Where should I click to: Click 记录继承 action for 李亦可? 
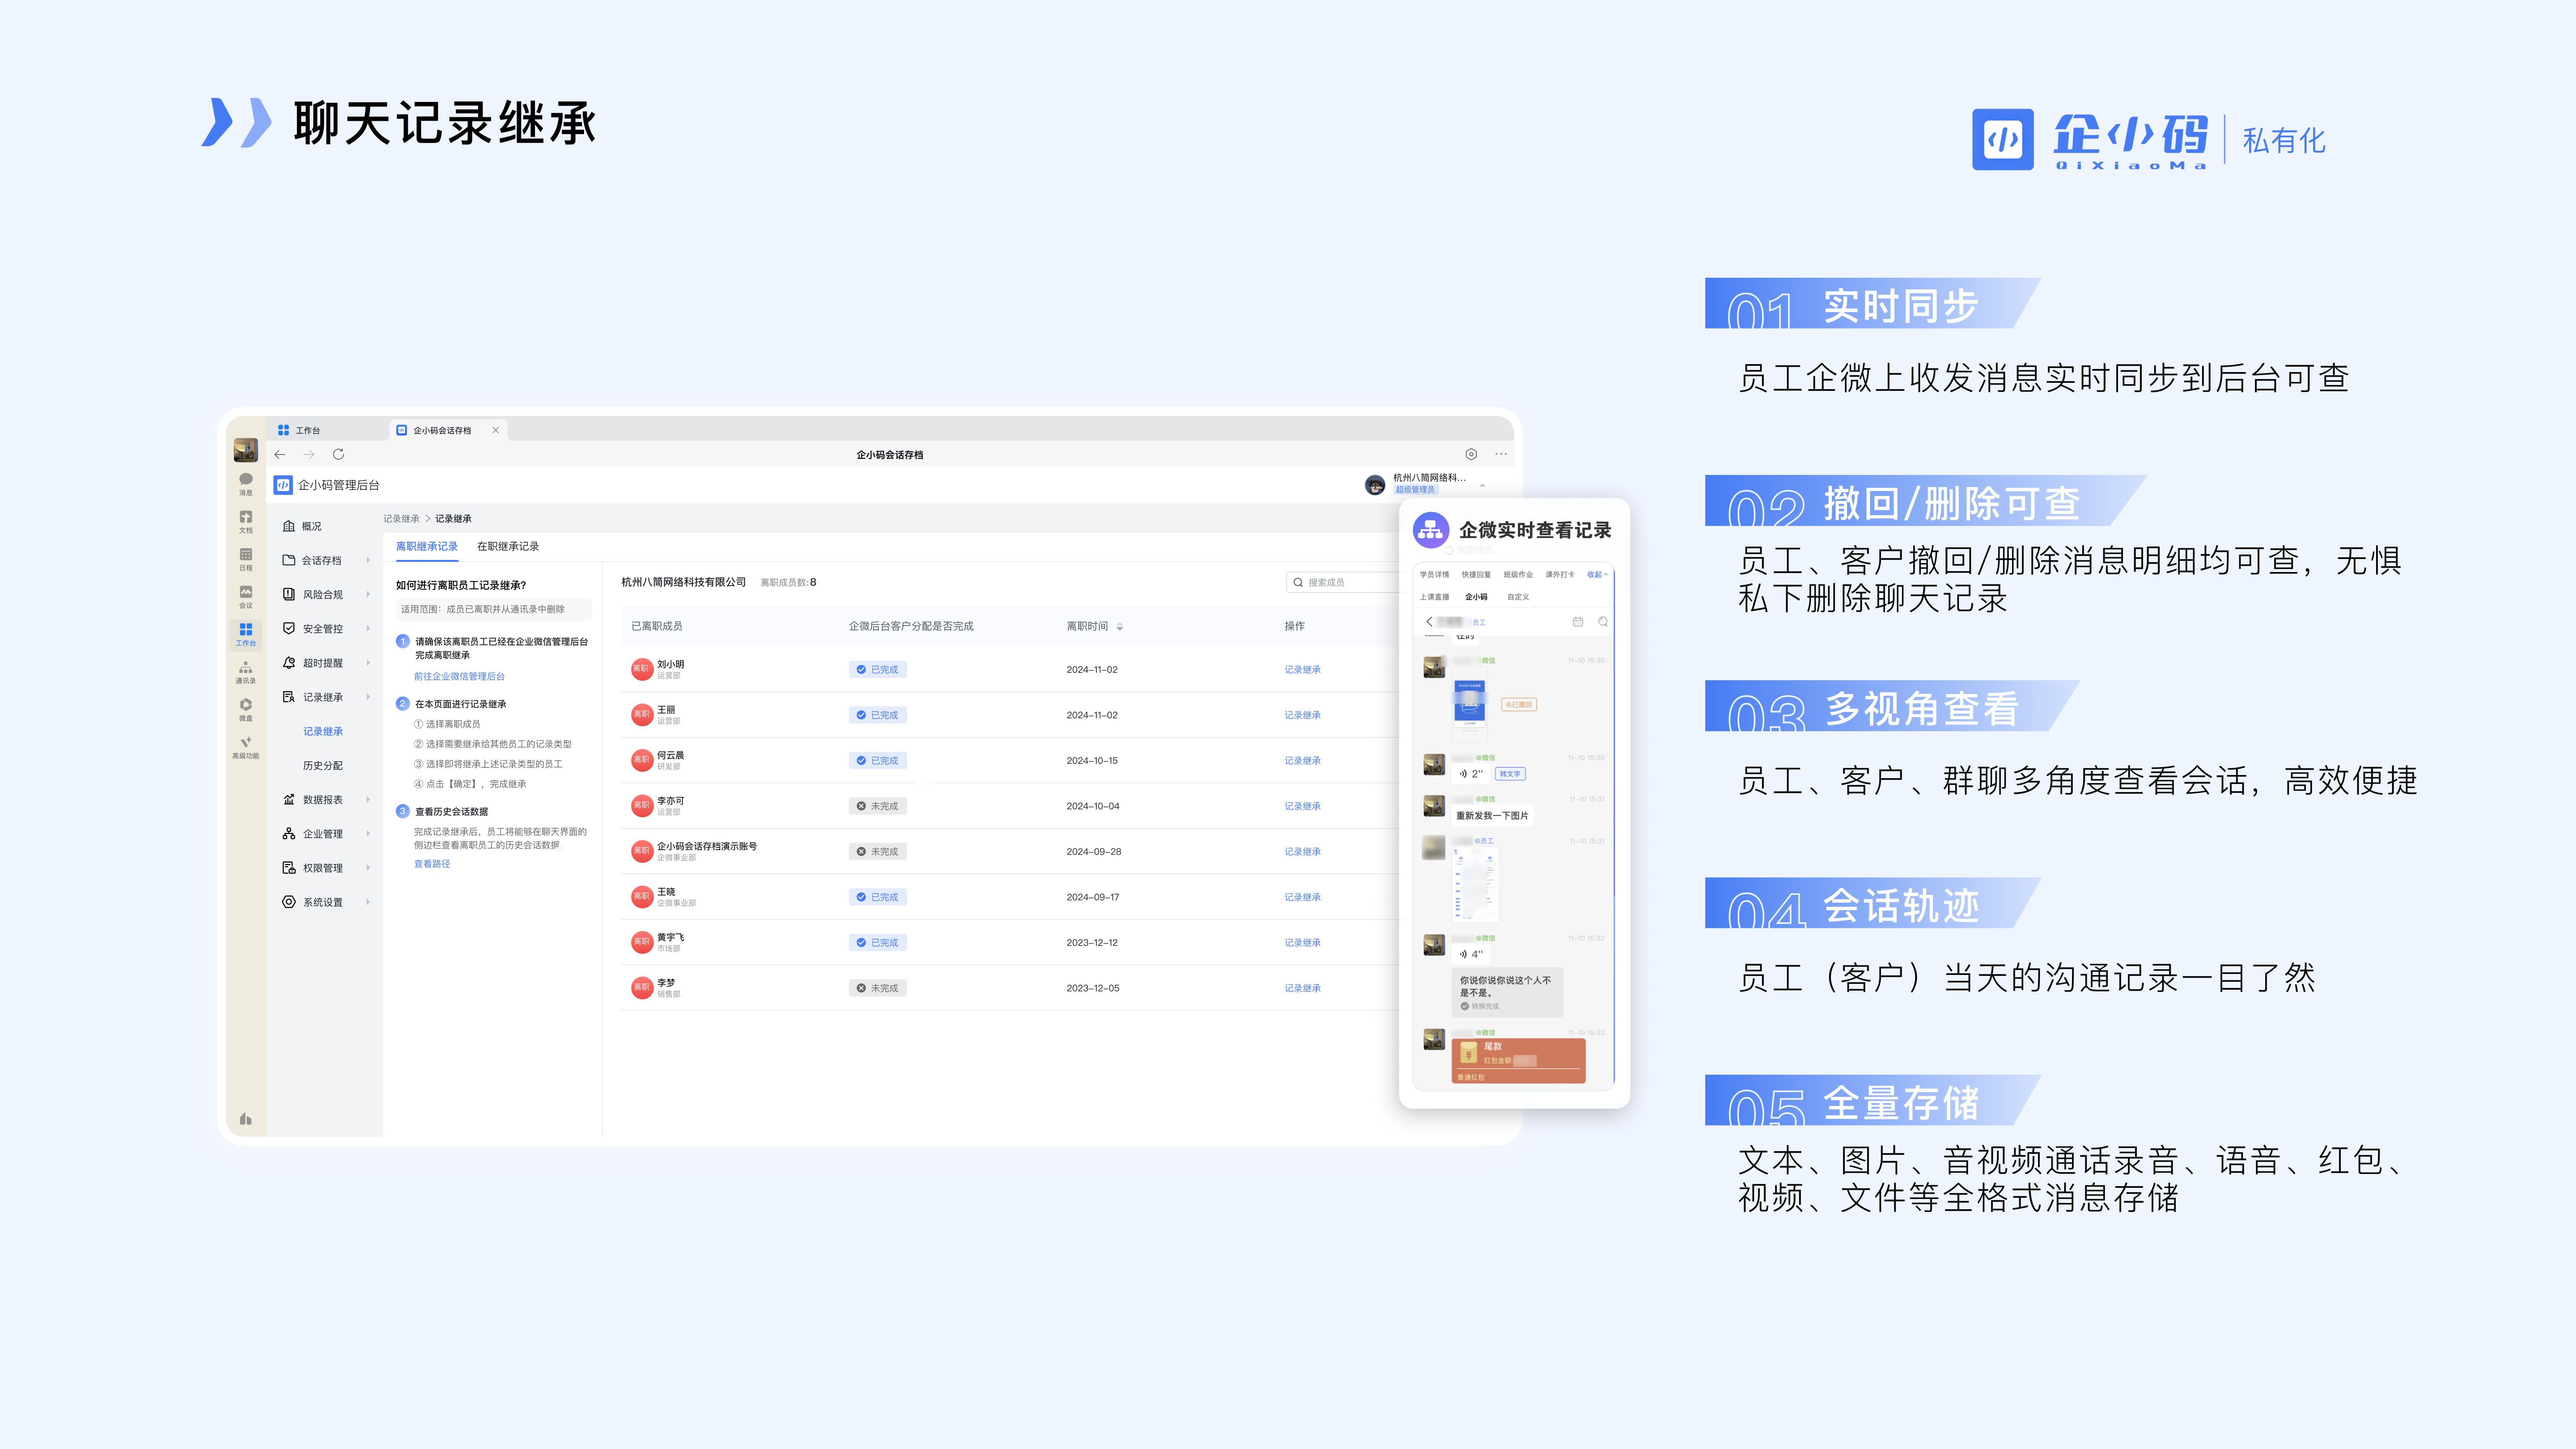tap(1302, 806)
